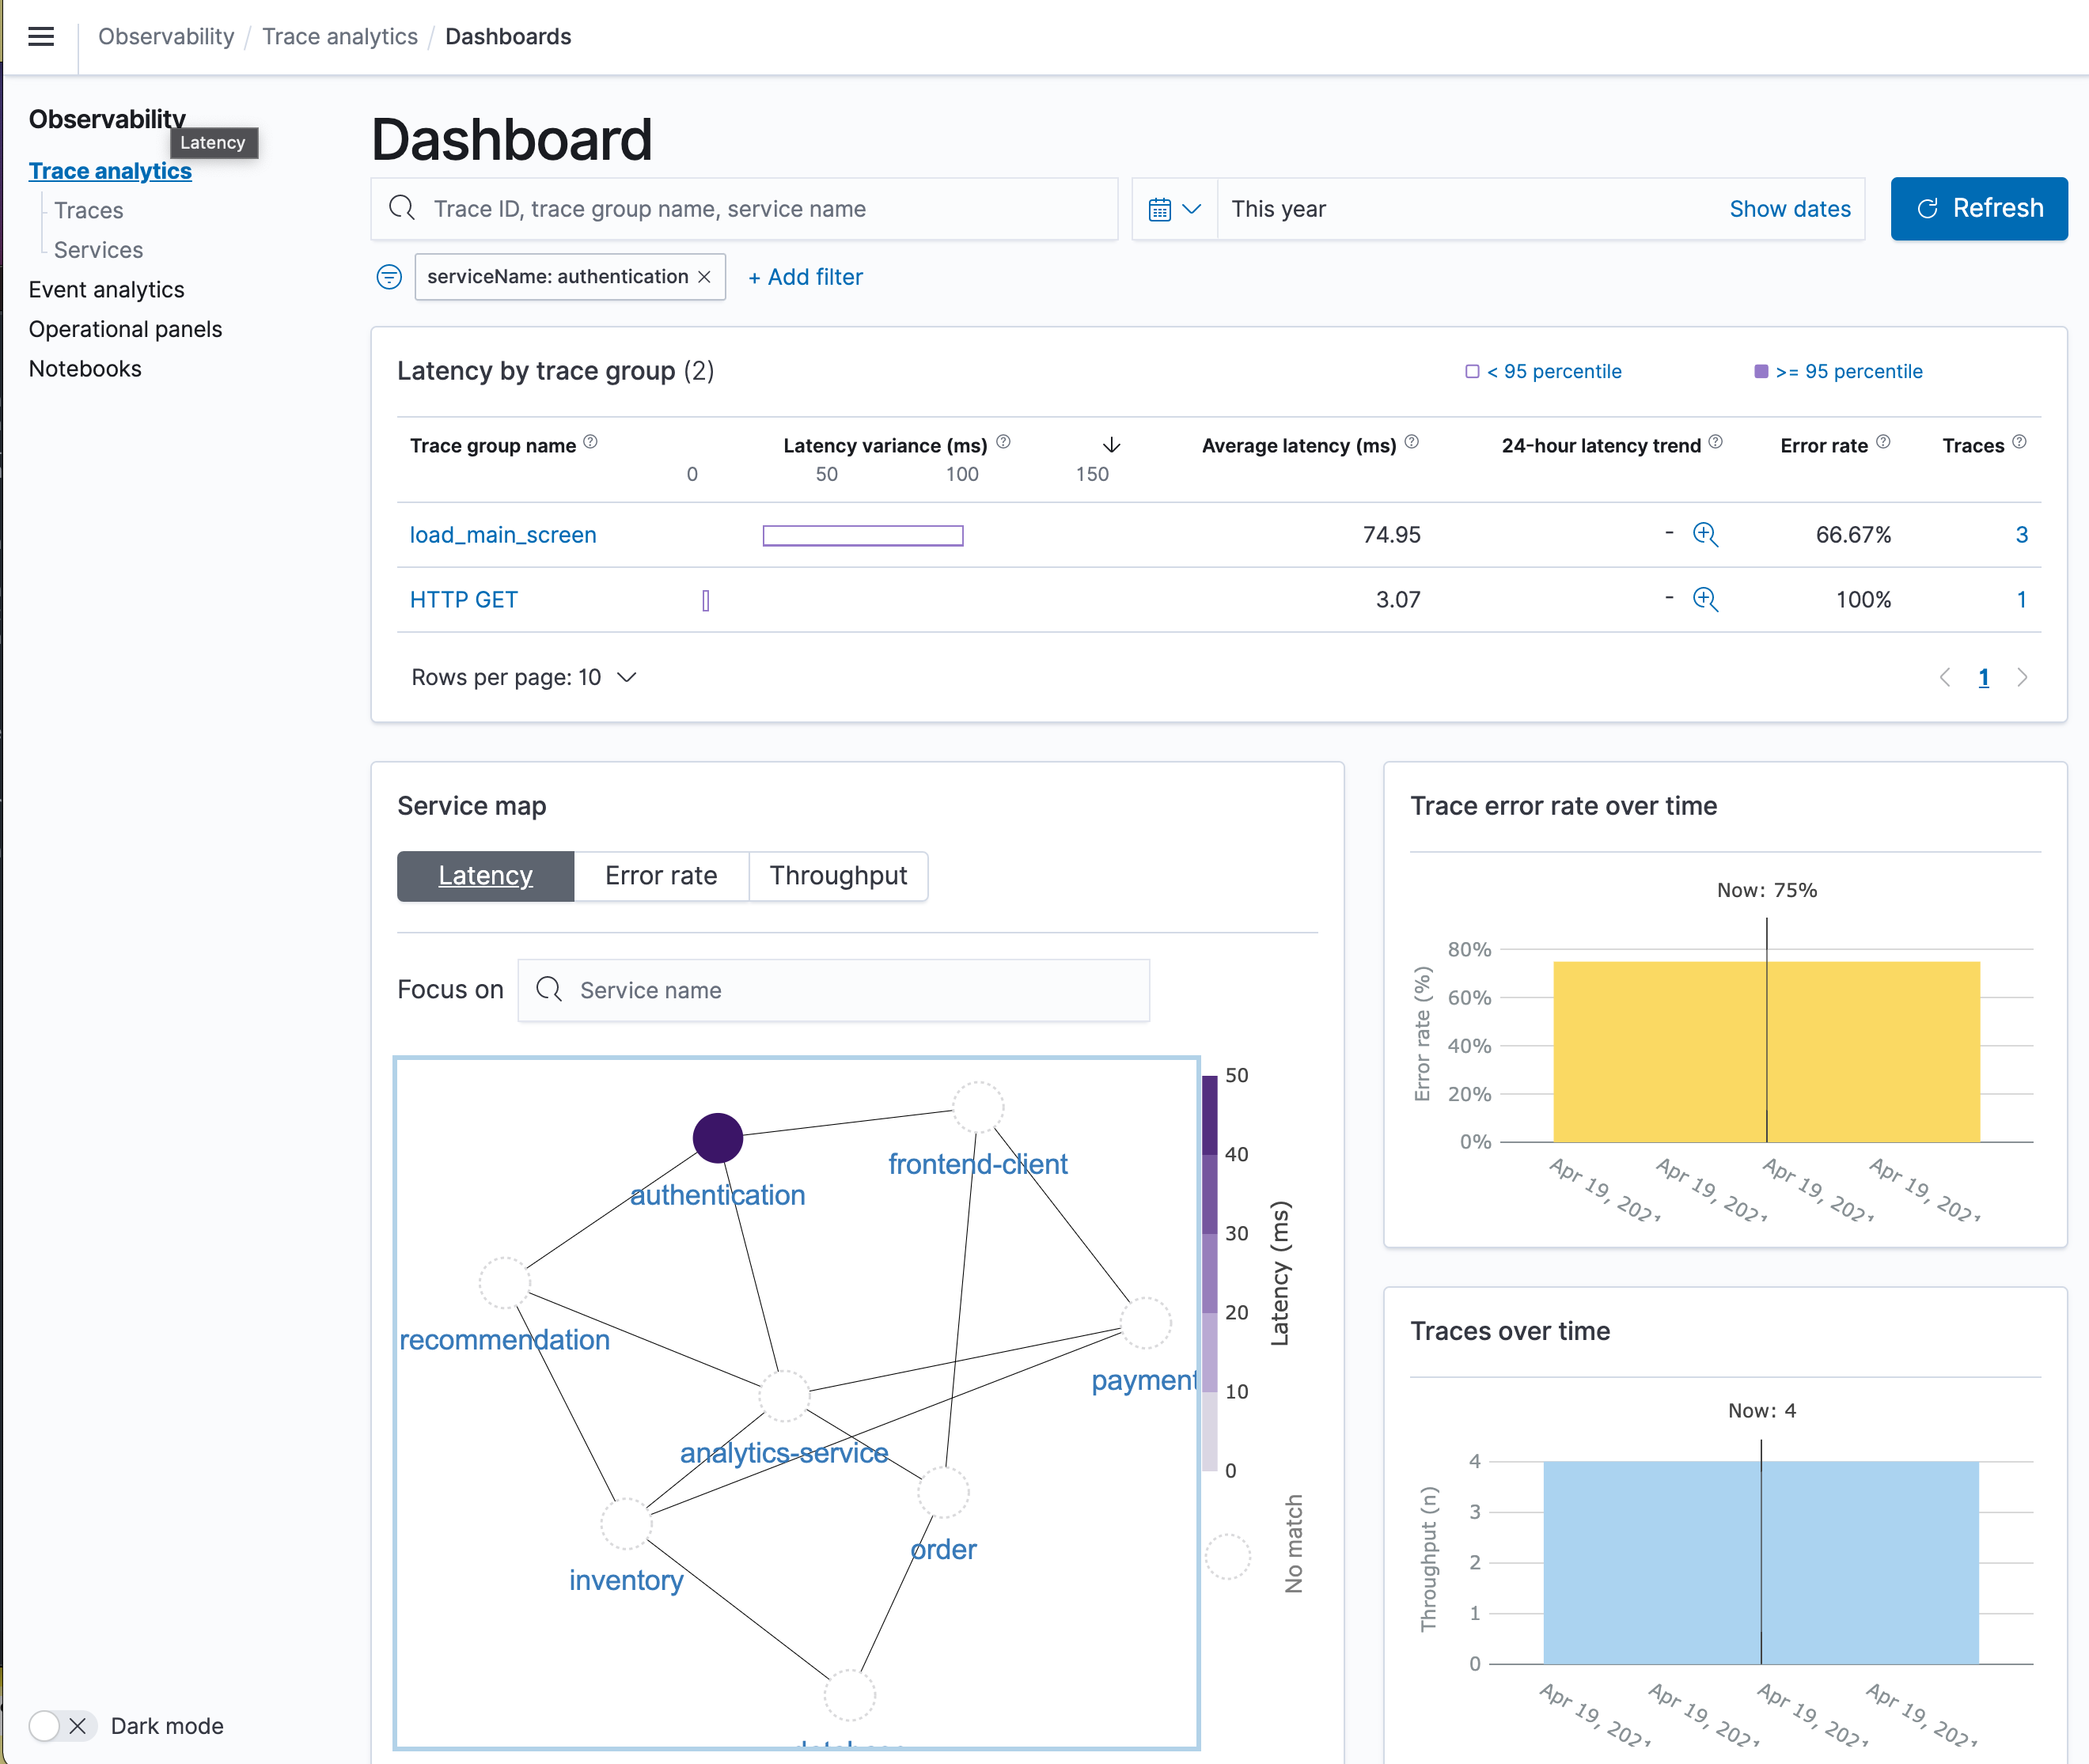This screenshot has width=2089, height=1764.
Task: Click the Latency percentile legend icon less than 95
Action: (1471, 369)
